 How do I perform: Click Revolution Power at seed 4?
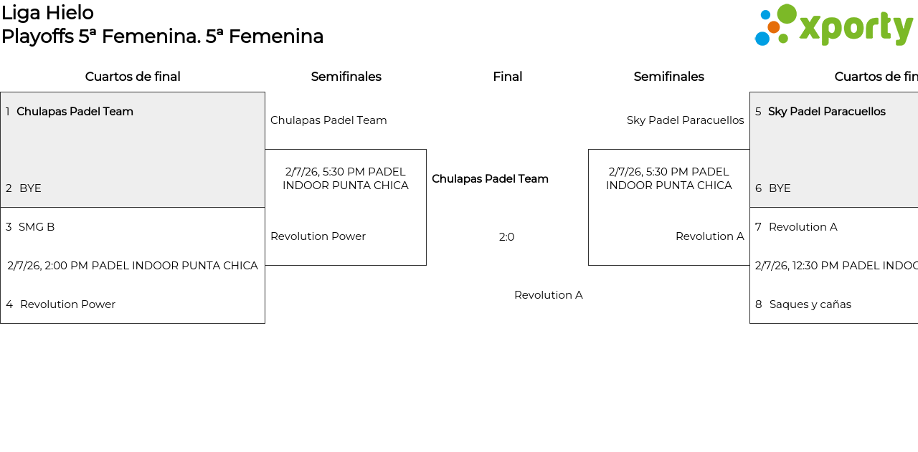point(67,304)
